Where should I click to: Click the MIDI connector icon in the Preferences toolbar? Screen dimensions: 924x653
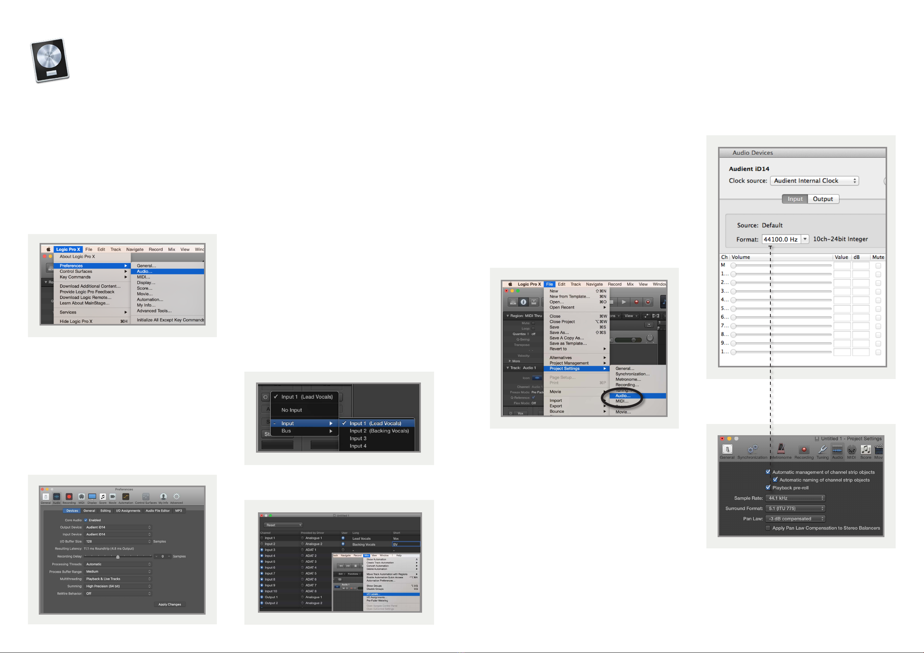(81, 497)
